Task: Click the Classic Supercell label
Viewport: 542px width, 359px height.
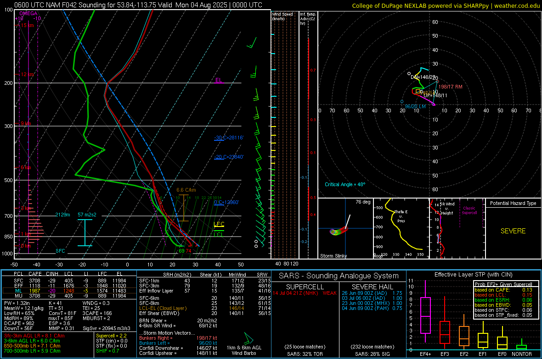Action: click(x=469, y=210)
